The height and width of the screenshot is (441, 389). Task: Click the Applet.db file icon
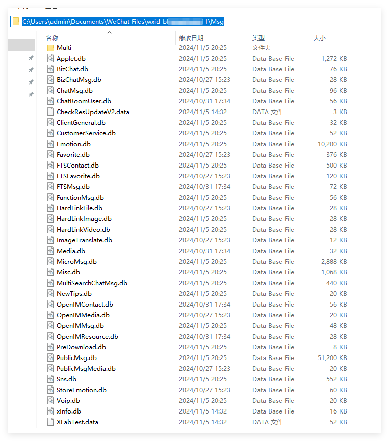[x=50, y=59]
